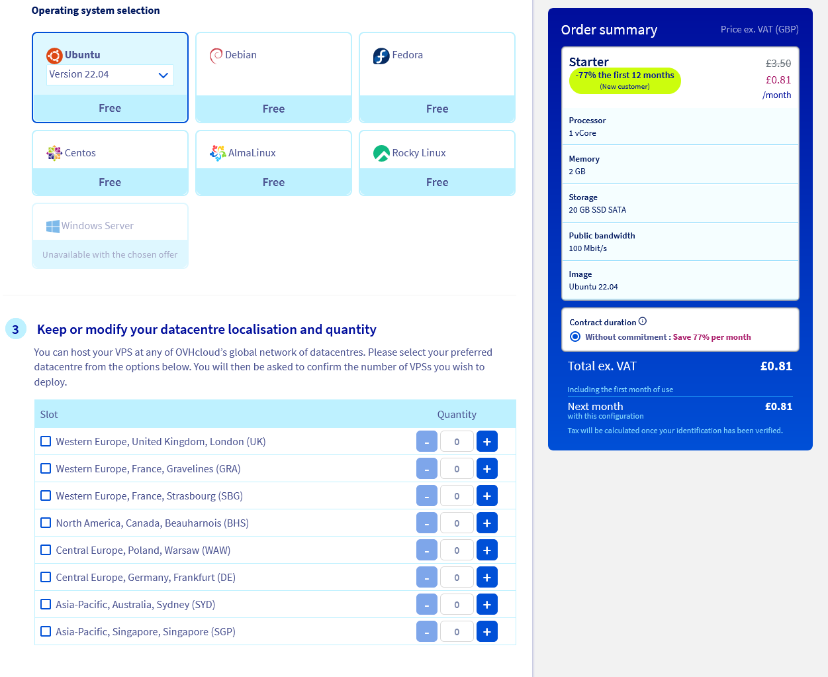Open Contract duration info icon

pyautogui.click(x=643, y=321)
